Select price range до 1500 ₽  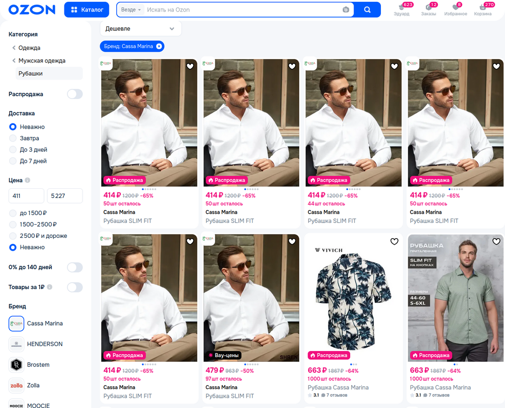tap(13, 213)
